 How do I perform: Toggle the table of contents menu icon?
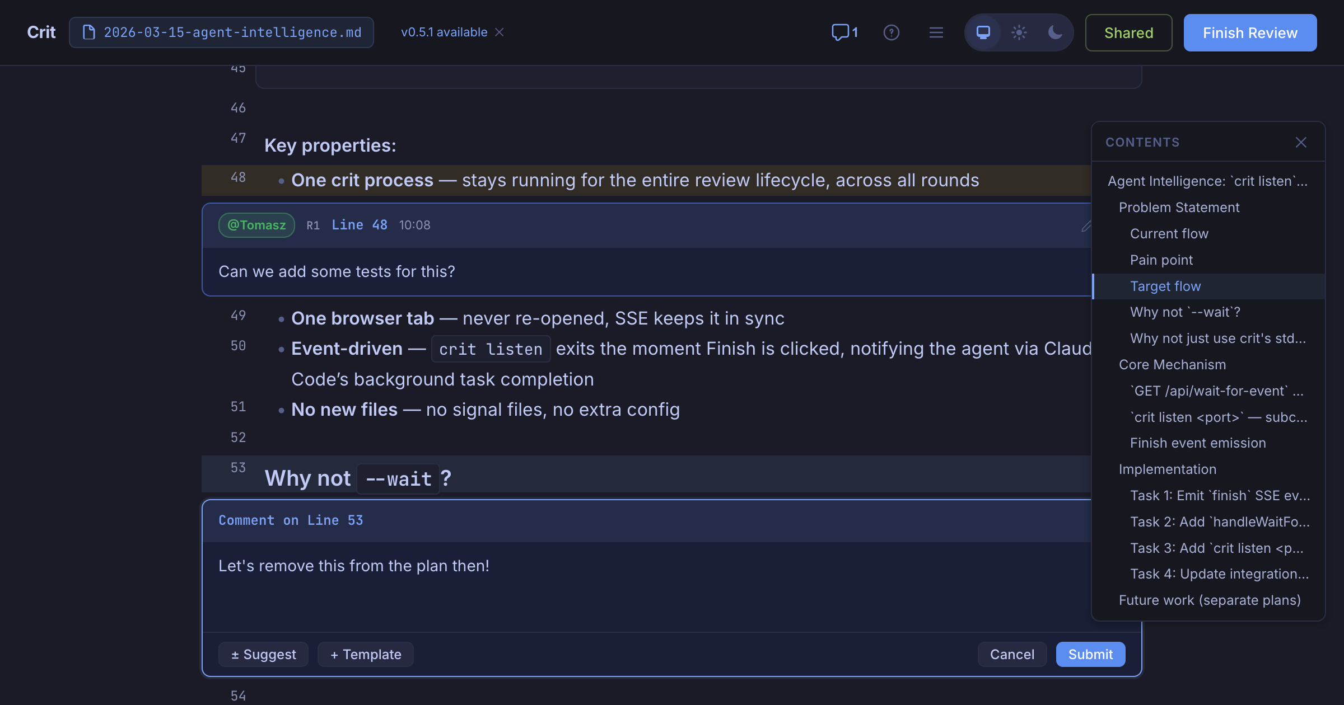(x=936, y=32)
